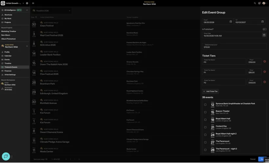
Task: Click the $85.00 price field
Action: tap(254, 72)
